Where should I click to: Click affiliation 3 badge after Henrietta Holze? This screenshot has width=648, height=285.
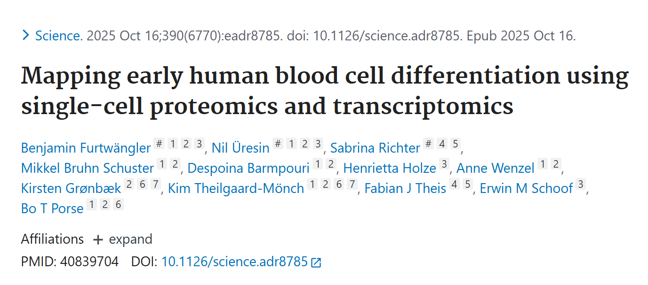[x=445, y=165]
